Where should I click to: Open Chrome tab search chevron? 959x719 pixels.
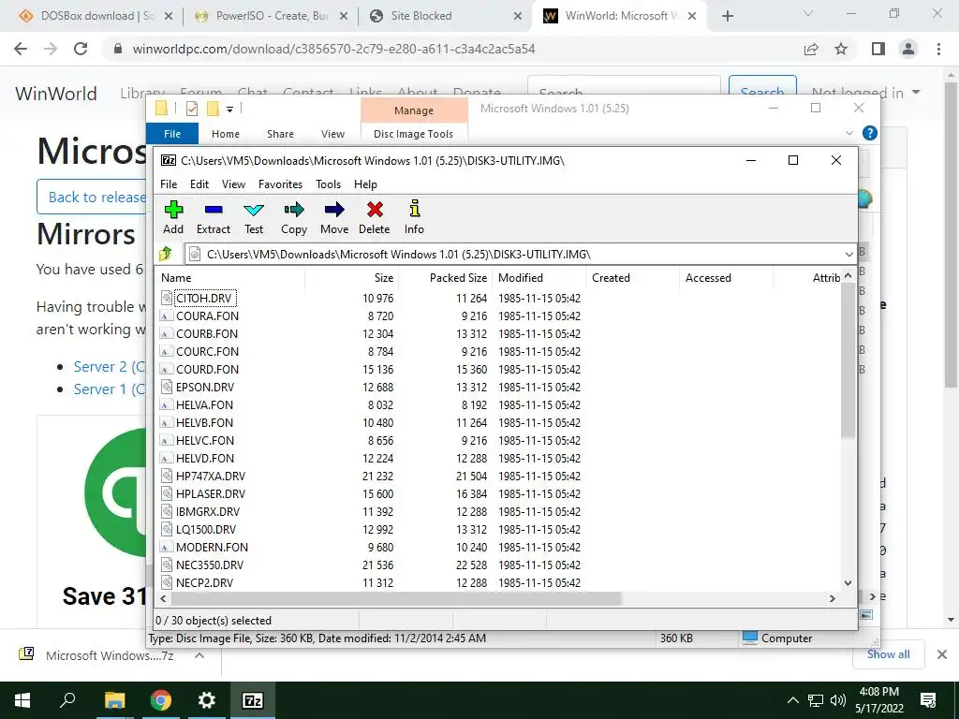[808, 13]
